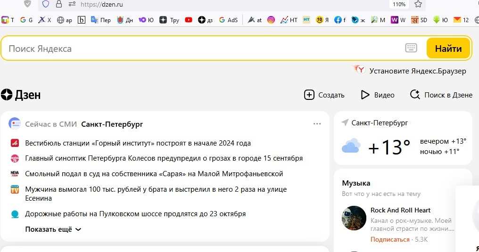Click the yellow 'Найти' search button

pos(448,48)
